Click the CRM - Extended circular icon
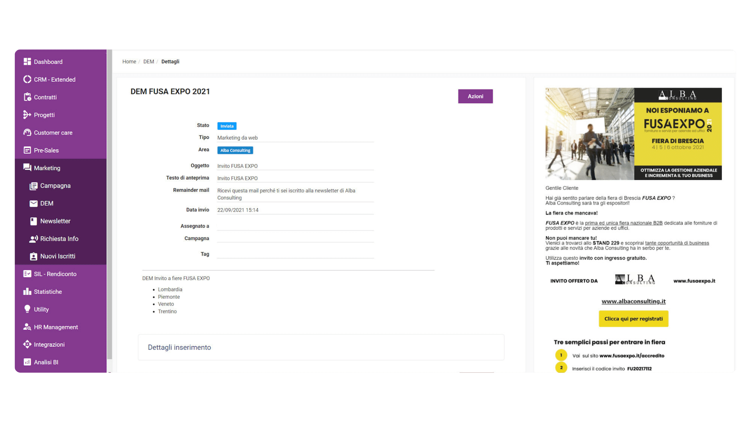751x422 pixels. coord(27,79)
